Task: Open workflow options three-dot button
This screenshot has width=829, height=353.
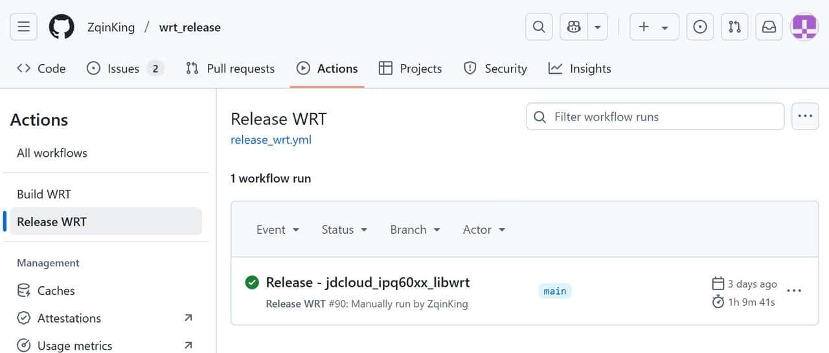Action: 805,117
